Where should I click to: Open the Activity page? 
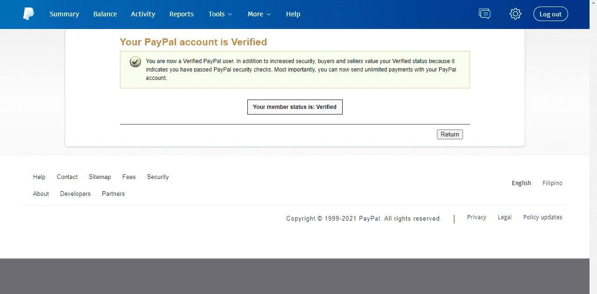[x=143, y=14]
